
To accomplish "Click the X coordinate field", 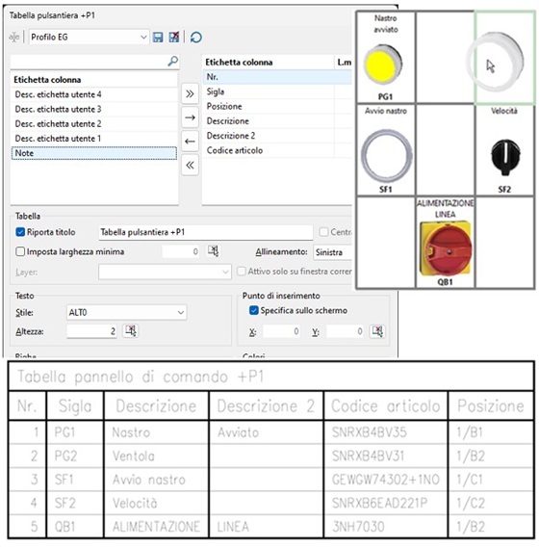I will 281,331.
